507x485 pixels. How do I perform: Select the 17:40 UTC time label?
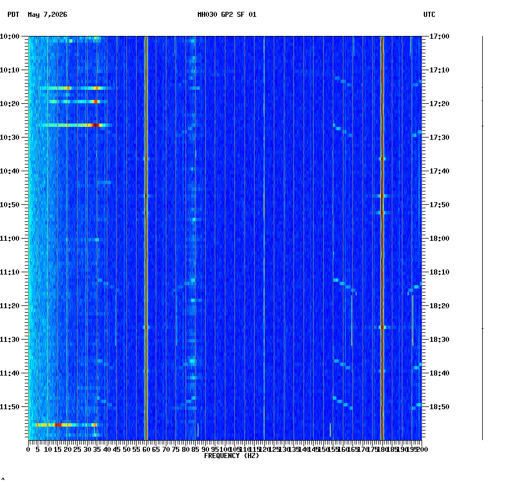[440, 171]
